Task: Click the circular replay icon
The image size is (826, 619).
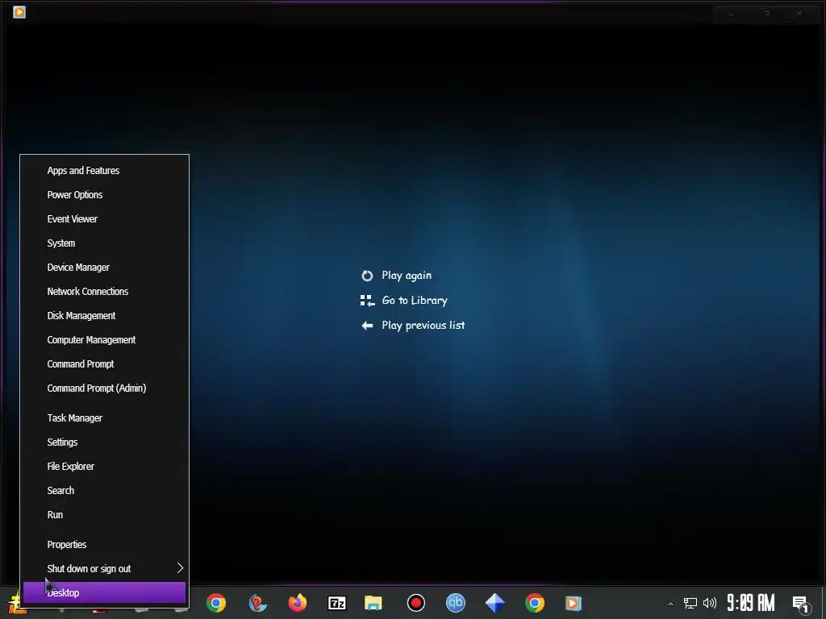Action: [367, 276]
